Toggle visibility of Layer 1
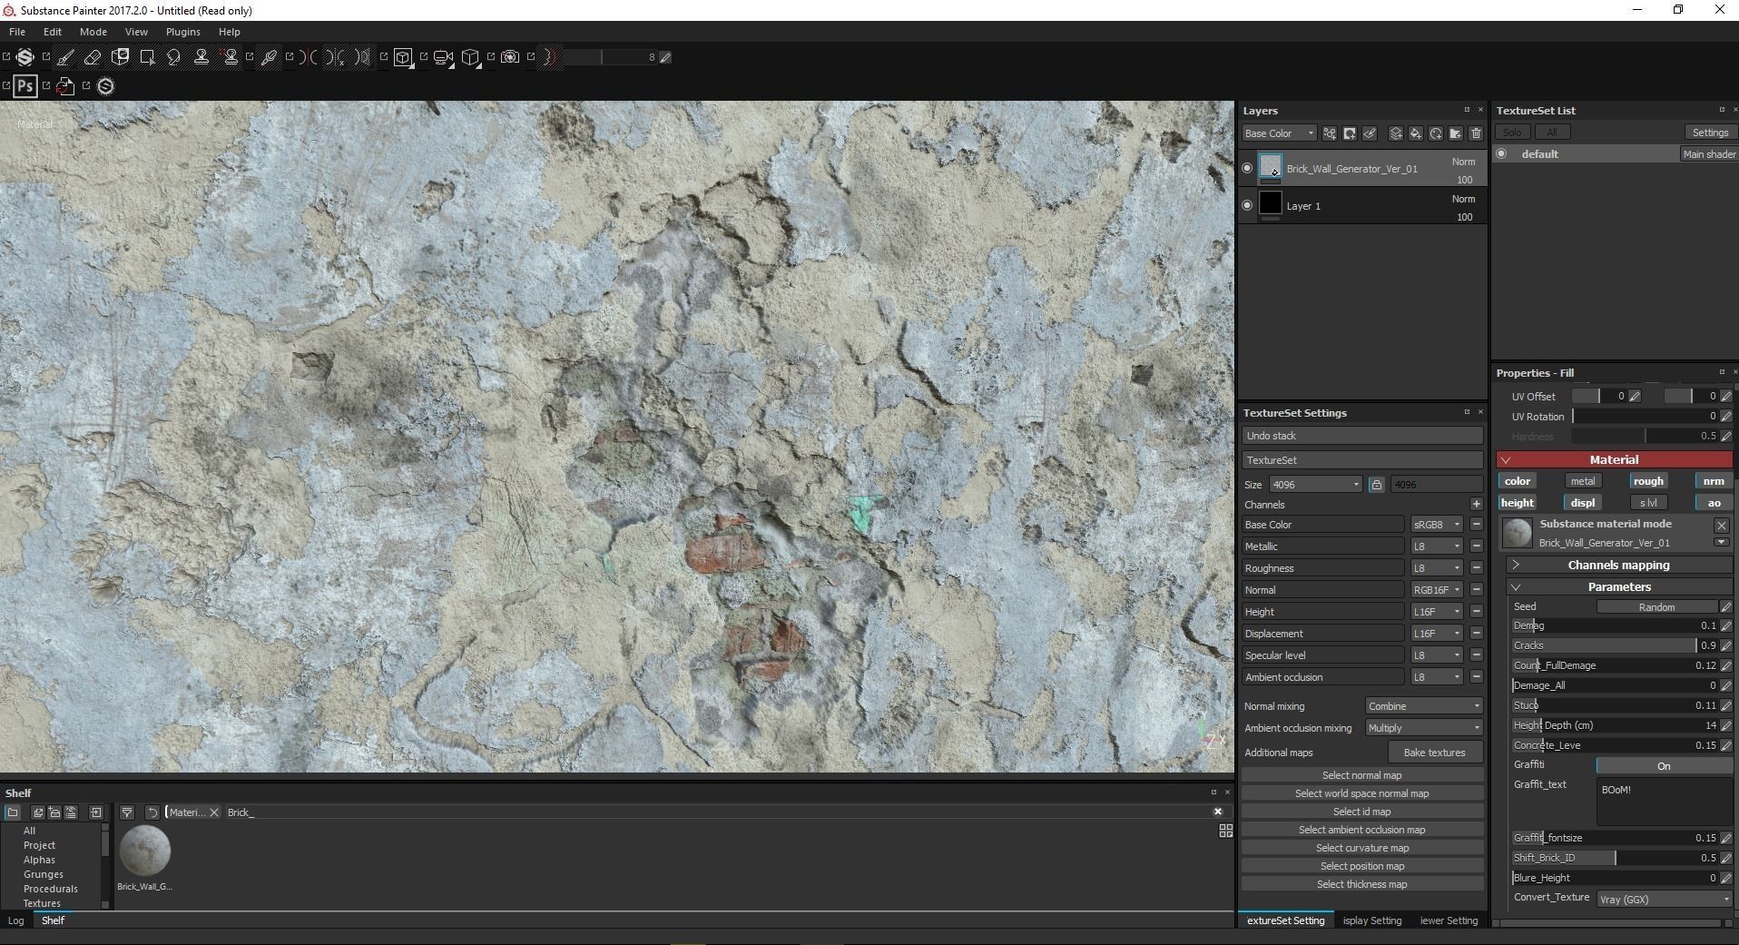 [x=1247, y=205]
